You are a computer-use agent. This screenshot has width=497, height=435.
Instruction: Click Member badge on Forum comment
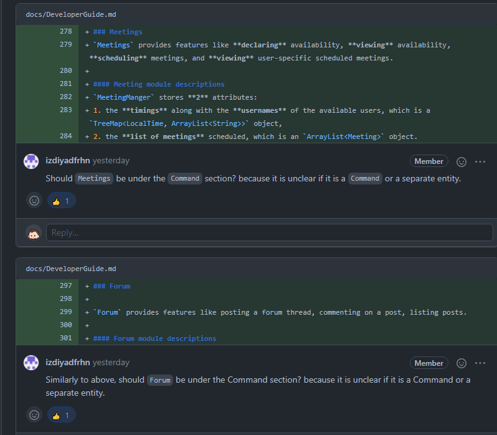[x=429, y=363]
